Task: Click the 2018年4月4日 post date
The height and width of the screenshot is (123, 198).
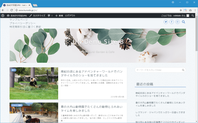Action: (x=117, y=97)
